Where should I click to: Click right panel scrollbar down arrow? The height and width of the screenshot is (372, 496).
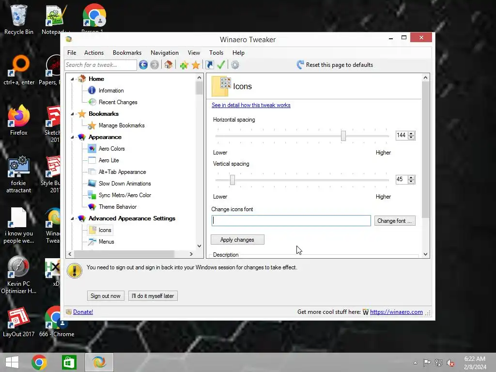[425, 254]
